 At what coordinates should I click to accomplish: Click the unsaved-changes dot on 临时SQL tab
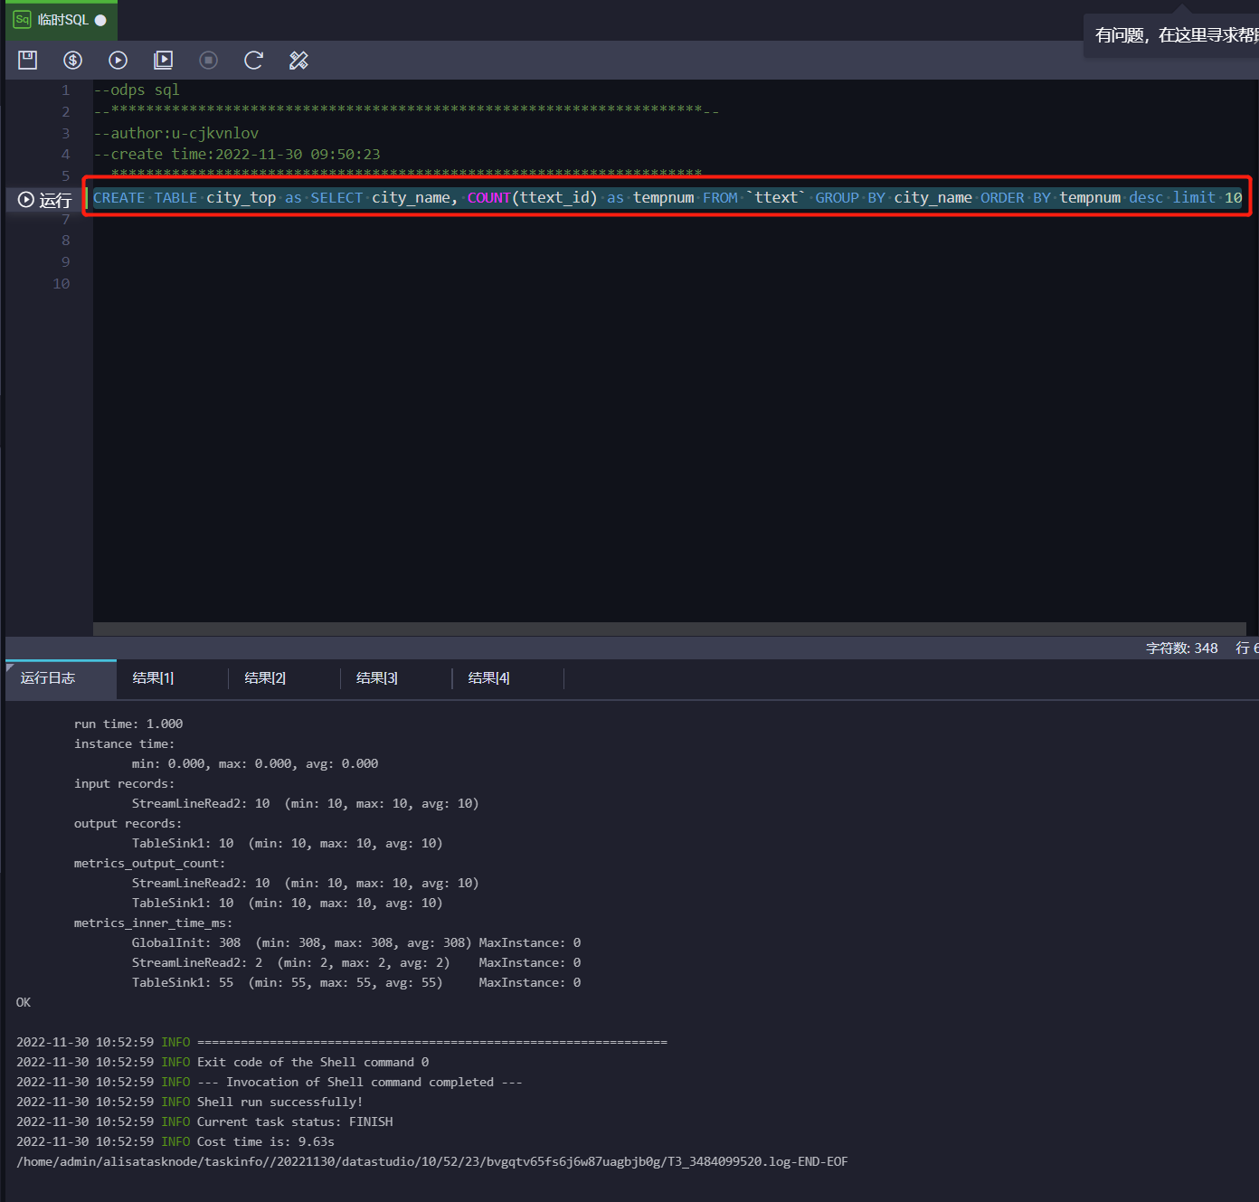102,18
